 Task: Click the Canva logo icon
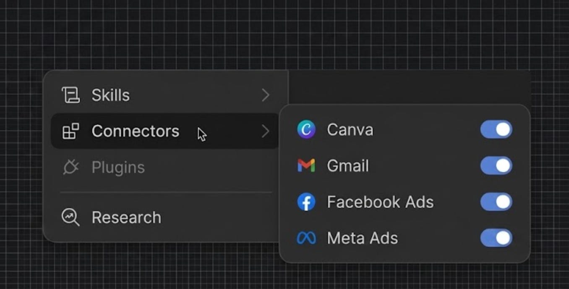[306, 129]
